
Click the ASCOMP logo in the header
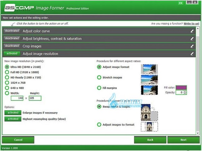point(19,8)
